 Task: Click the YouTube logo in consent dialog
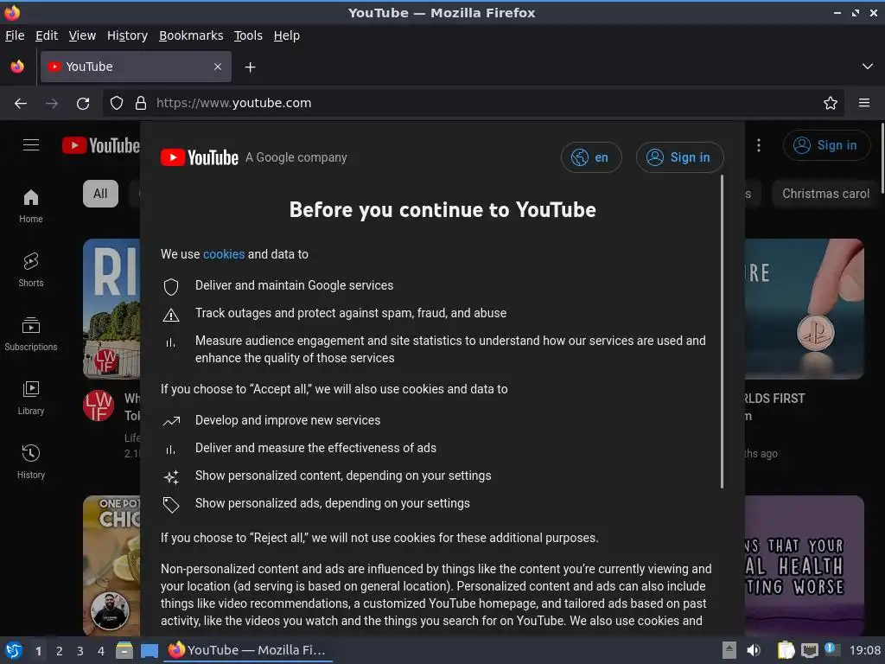pyautogui.click(x=200, y=157)
